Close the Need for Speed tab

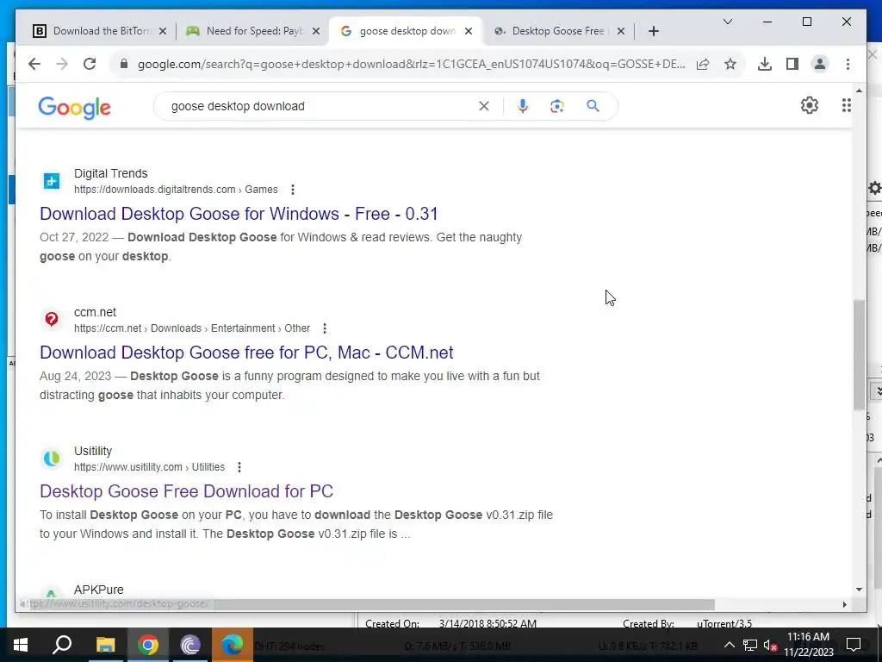tap(316, 31)
